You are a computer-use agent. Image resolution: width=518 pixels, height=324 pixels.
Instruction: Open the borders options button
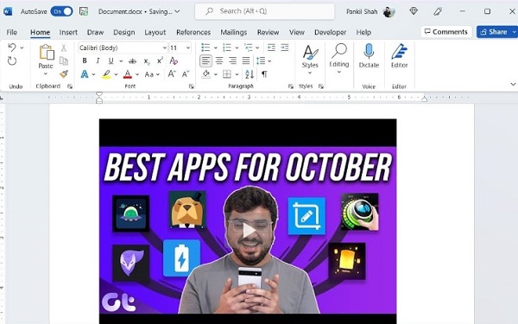(x=227, y=74)
